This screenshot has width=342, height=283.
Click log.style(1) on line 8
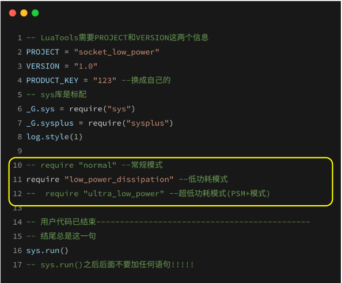coord(54,137)
